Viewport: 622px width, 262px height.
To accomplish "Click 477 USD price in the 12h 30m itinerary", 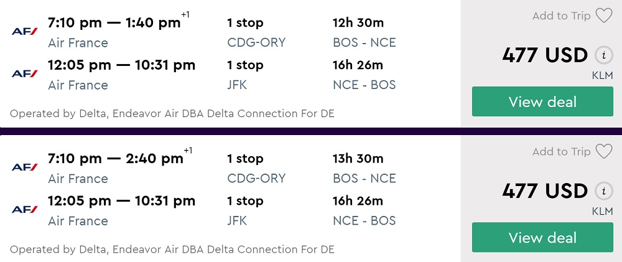I will (x=544, y=55).
